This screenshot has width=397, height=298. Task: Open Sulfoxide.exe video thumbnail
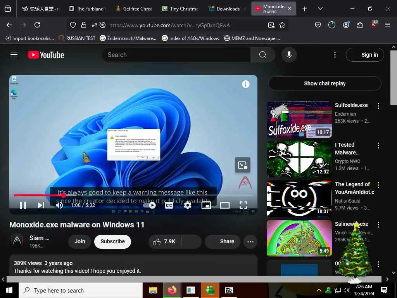coord(299,120)
